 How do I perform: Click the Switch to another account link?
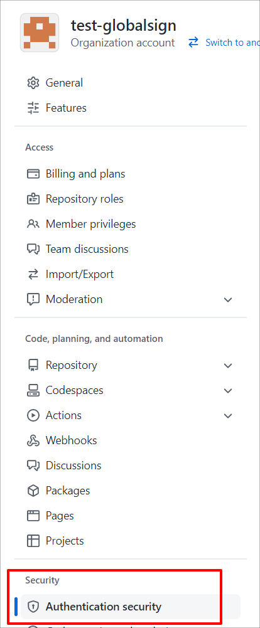[x=224, y=43]
